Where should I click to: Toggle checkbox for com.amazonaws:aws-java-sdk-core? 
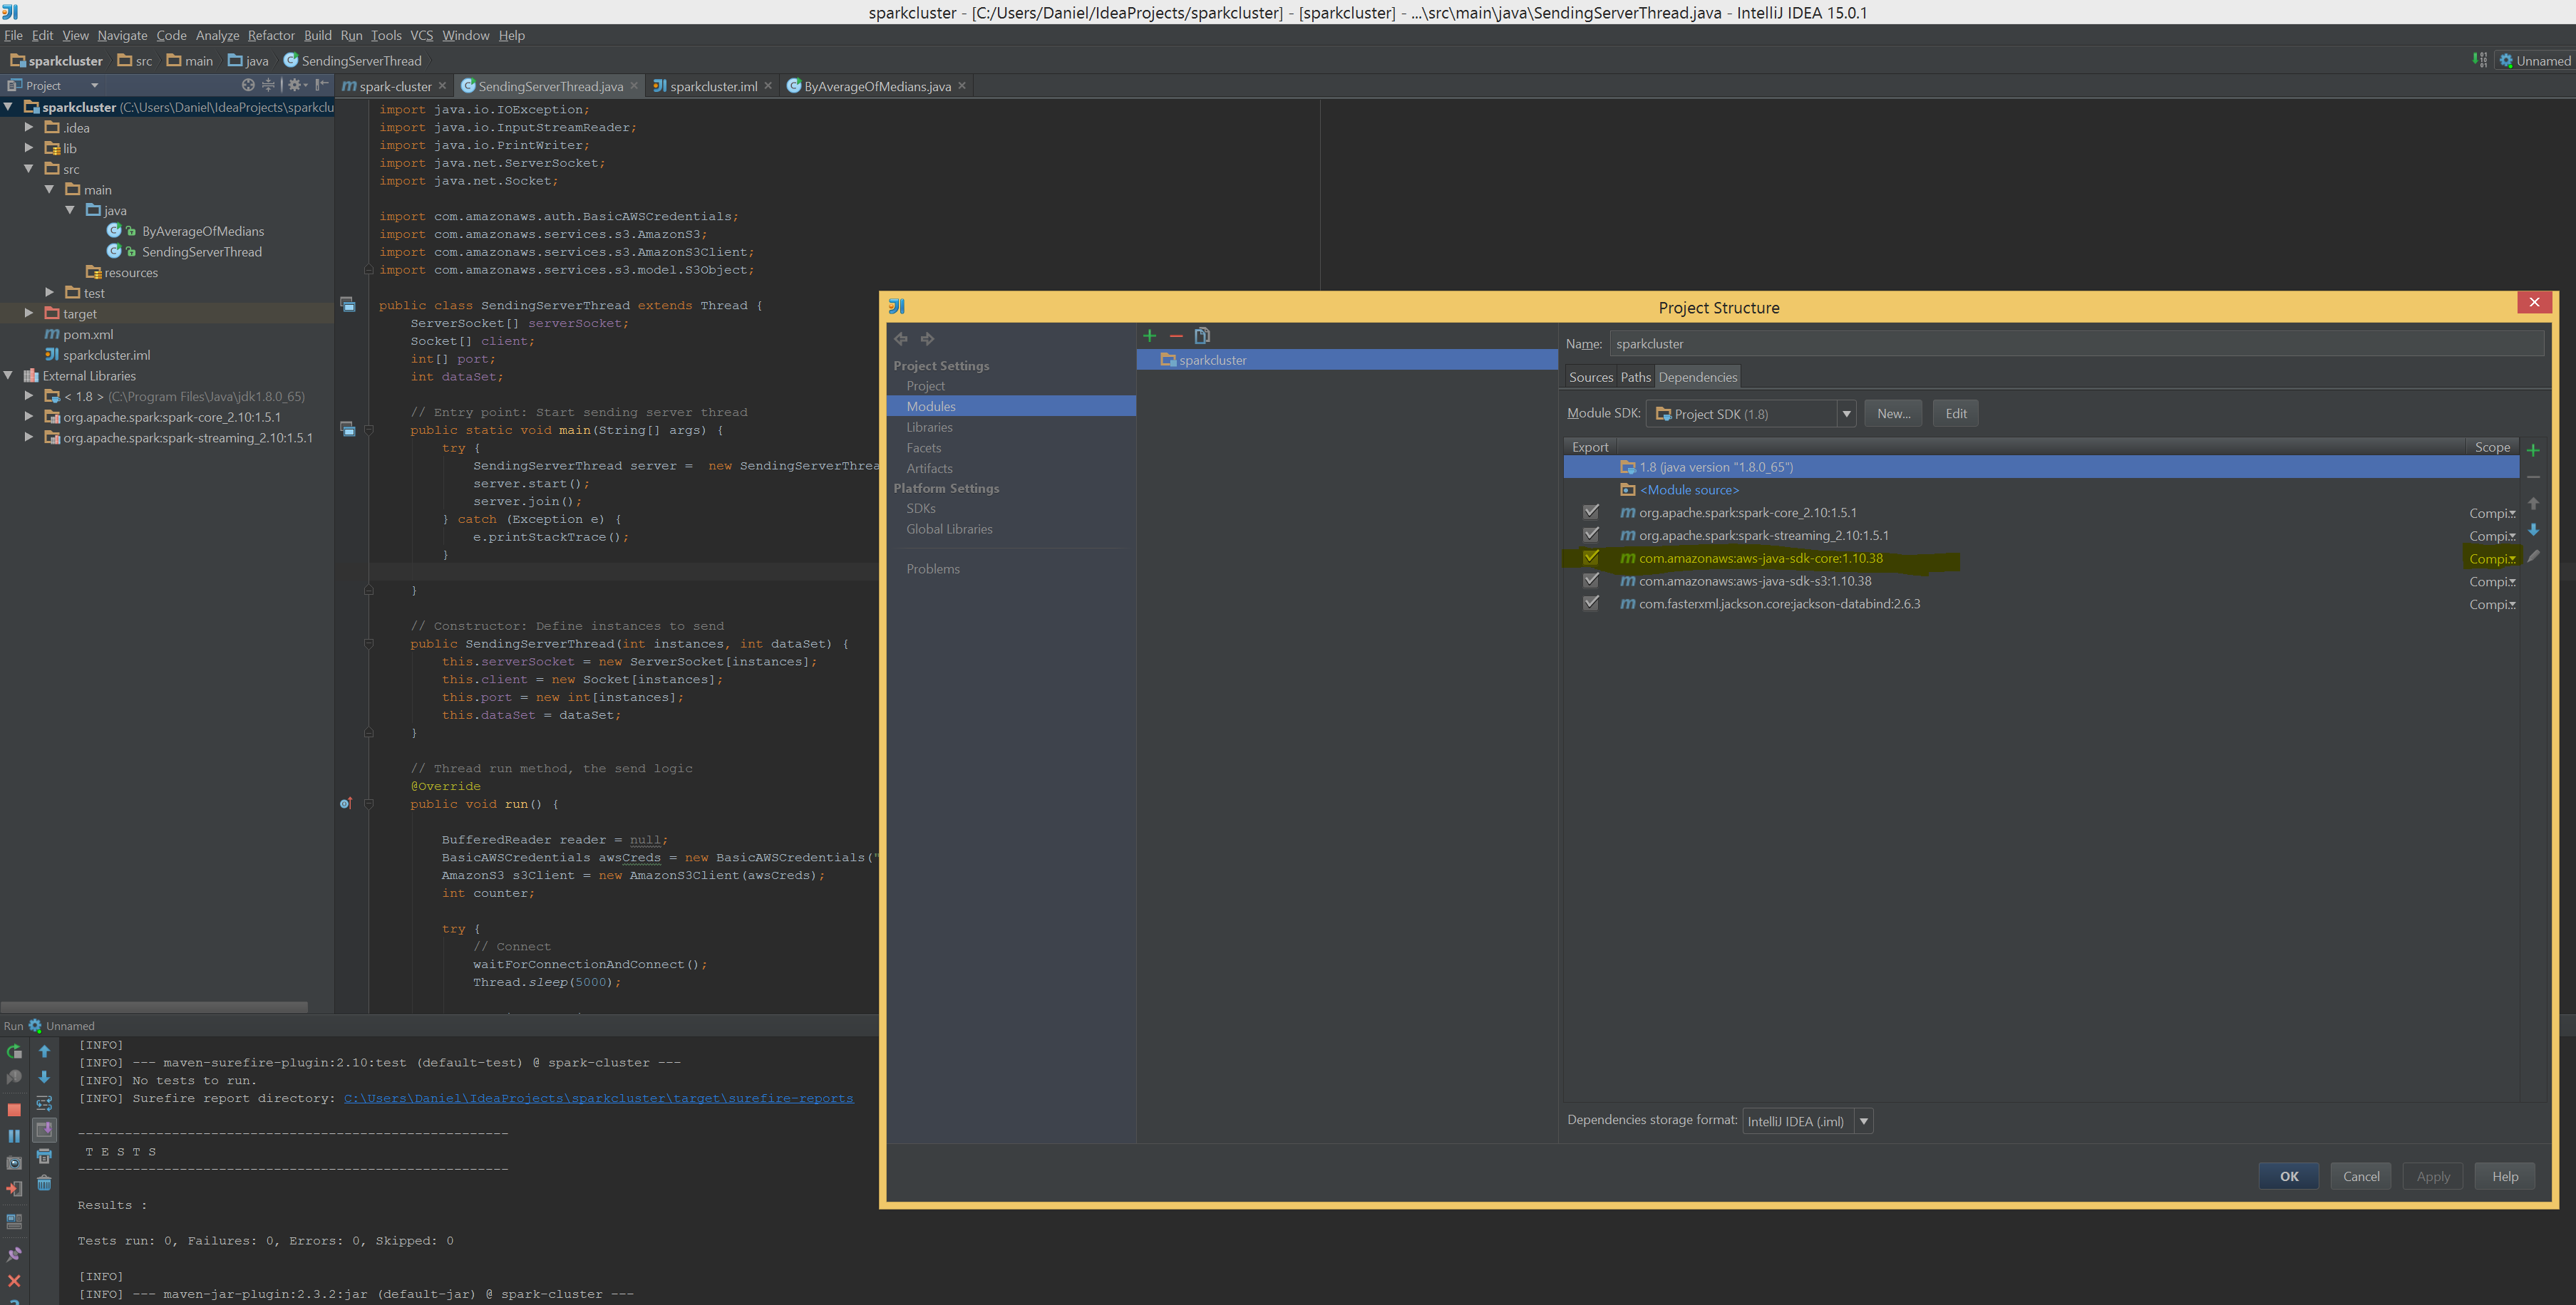point(1590,558)
